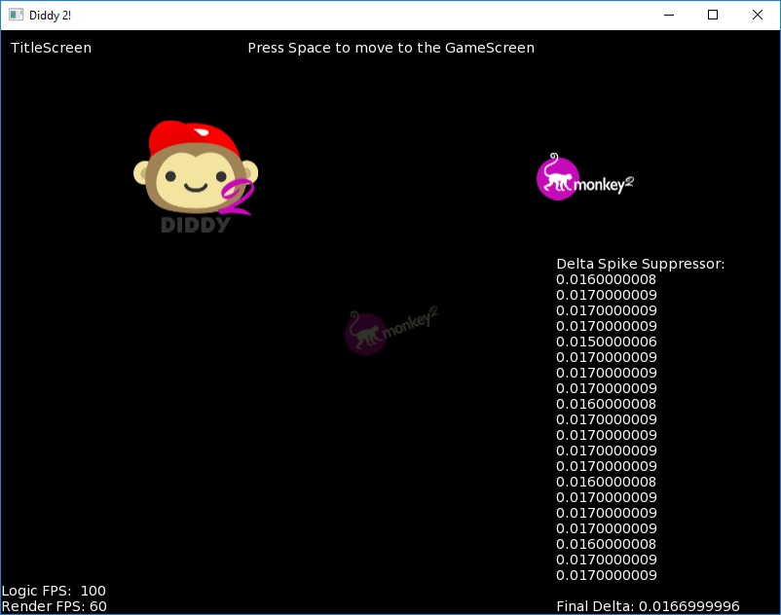The width and height of the screenshot is (781, 615).
Task: Click the app icon in the title bar
Action: point(16,15)
